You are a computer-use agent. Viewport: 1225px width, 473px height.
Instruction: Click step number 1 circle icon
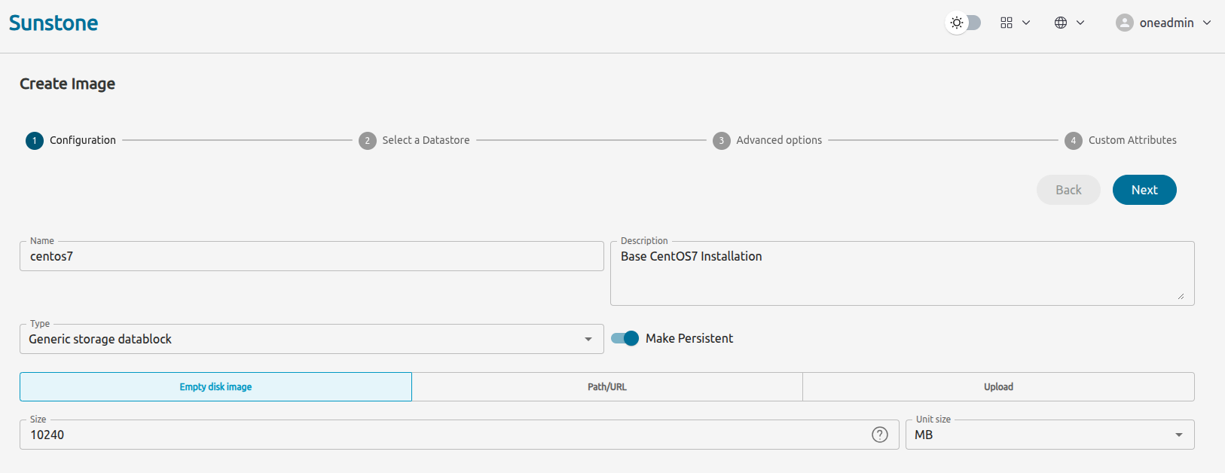click(x=35, y=141)
